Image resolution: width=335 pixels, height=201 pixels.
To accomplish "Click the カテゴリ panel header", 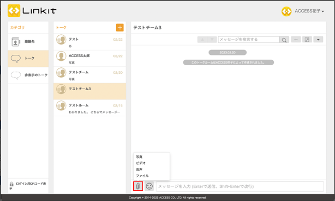I will (17, 28).
